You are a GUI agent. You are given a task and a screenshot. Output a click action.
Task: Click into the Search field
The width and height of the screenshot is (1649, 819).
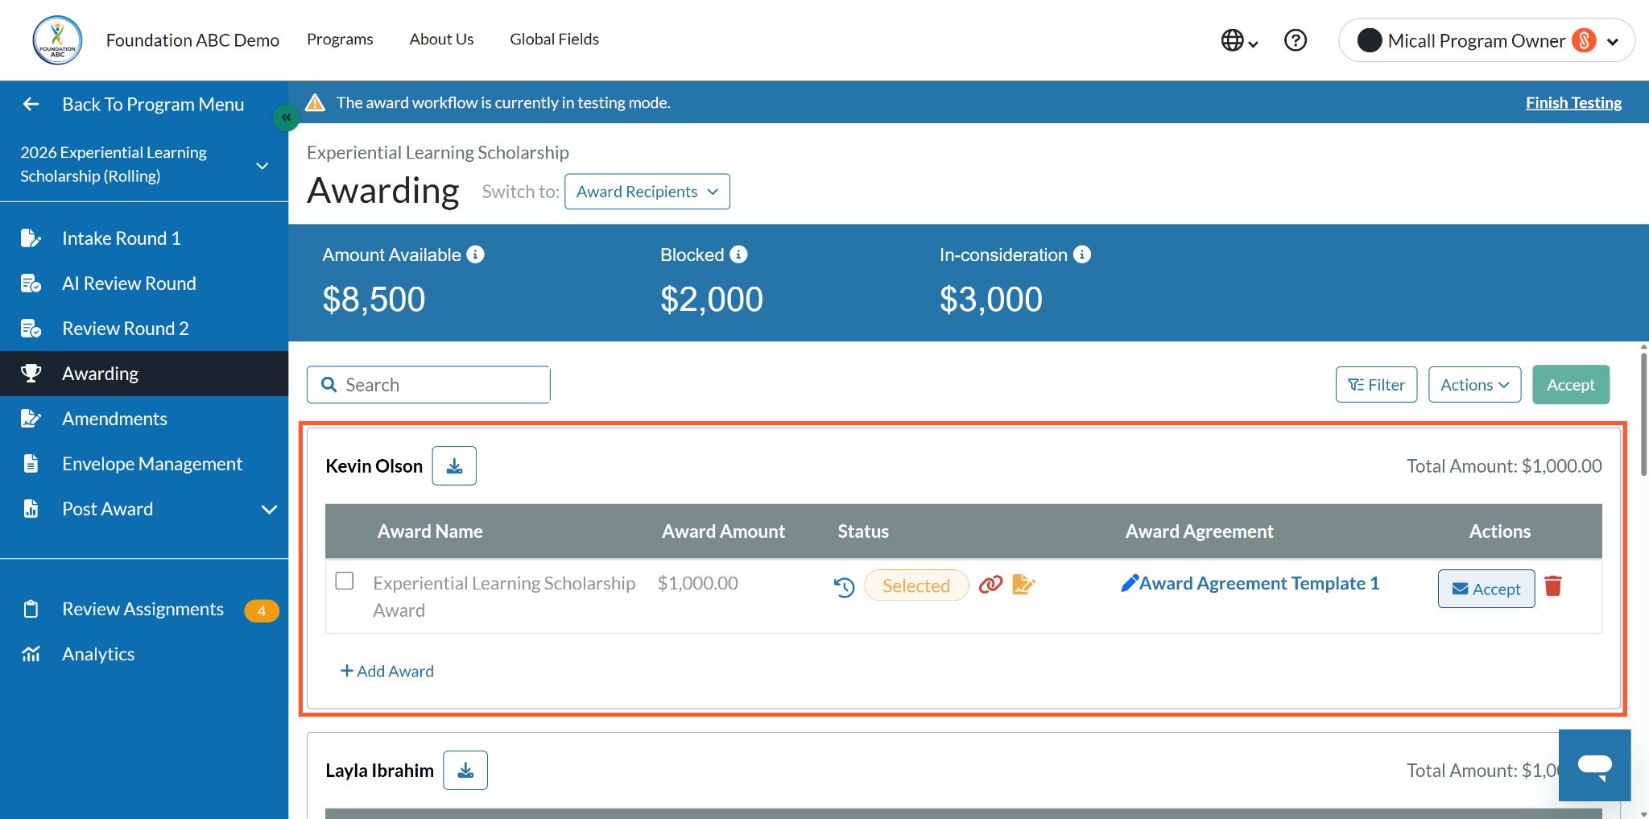click(x=428, y=385)
